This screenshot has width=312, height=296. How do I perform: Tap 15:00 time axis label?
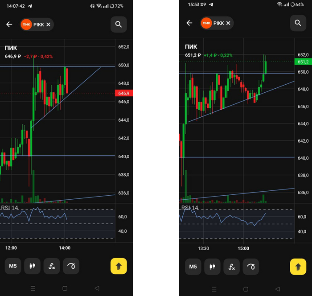coord(243,248)
